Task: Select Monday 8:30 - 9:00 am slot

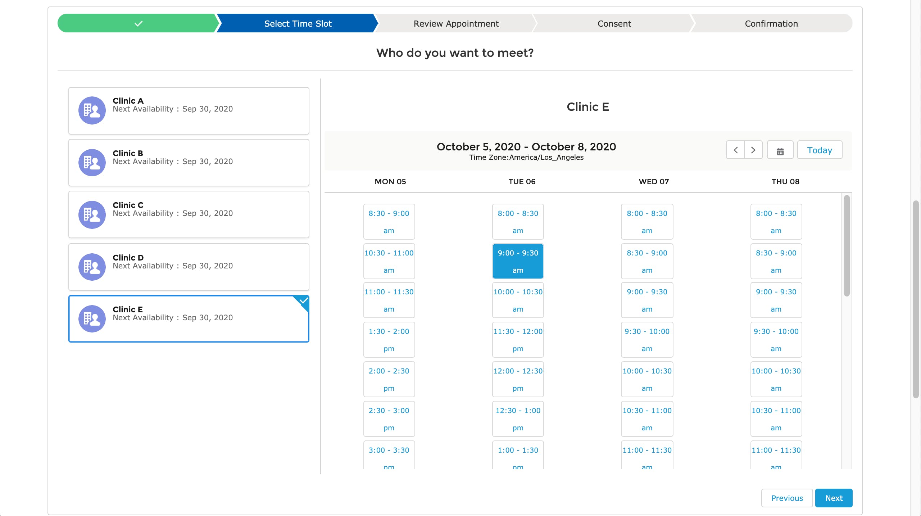Action: tap(389, 222)
